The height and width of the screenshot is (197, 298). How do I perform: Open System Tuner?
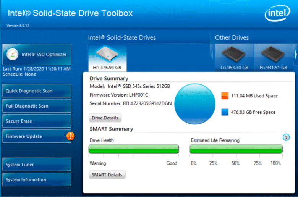(37, 164)
